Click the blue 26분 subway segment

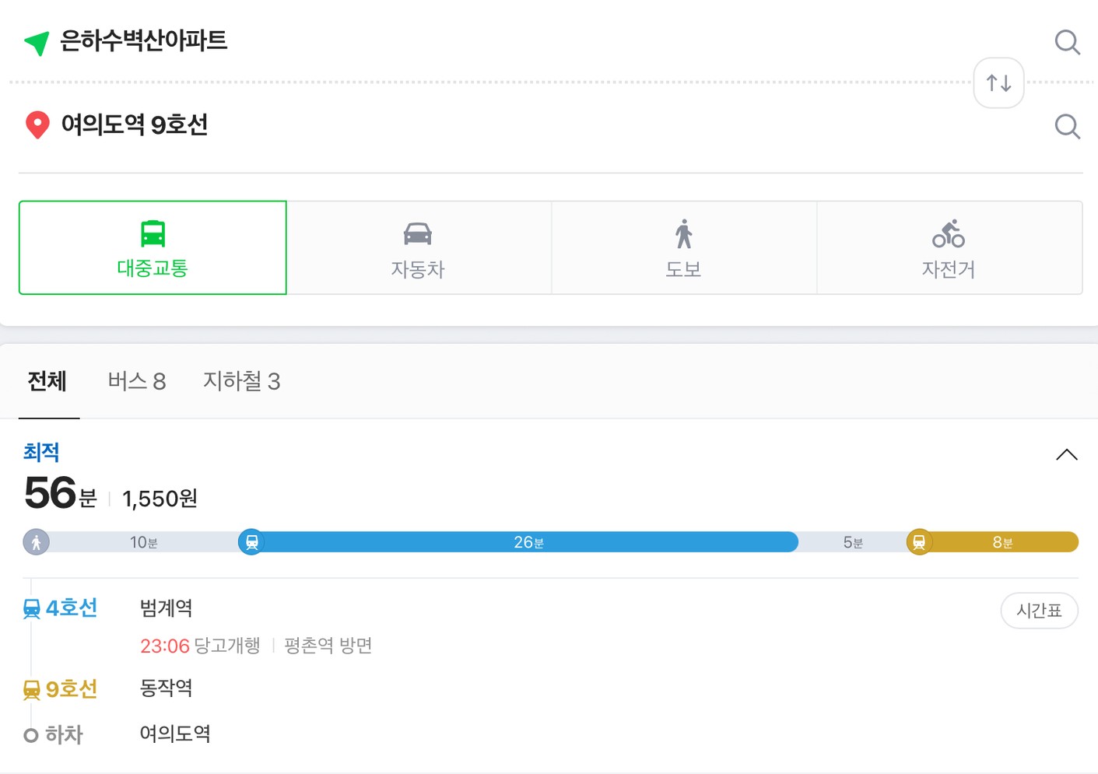coord(529,541)
